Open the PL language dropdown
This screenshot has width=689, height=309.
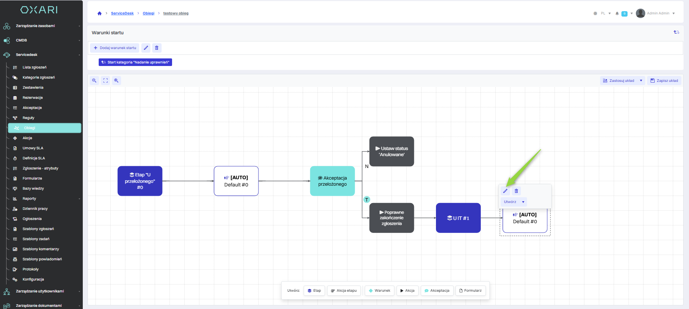click(x=605, y=14)
